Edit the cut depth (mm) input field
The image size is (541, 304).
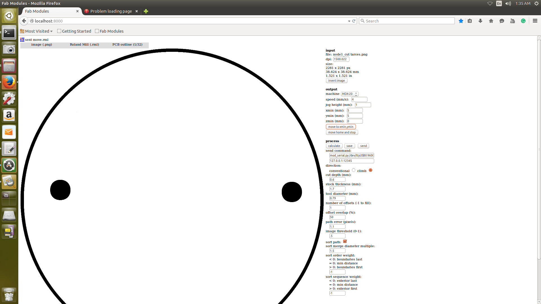click(336, 180)
